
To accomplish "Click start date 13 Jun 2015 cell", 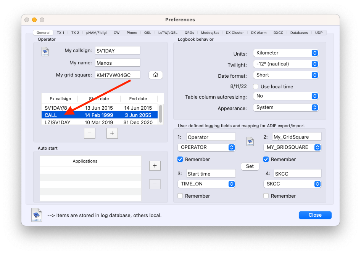I will (99, 108).
